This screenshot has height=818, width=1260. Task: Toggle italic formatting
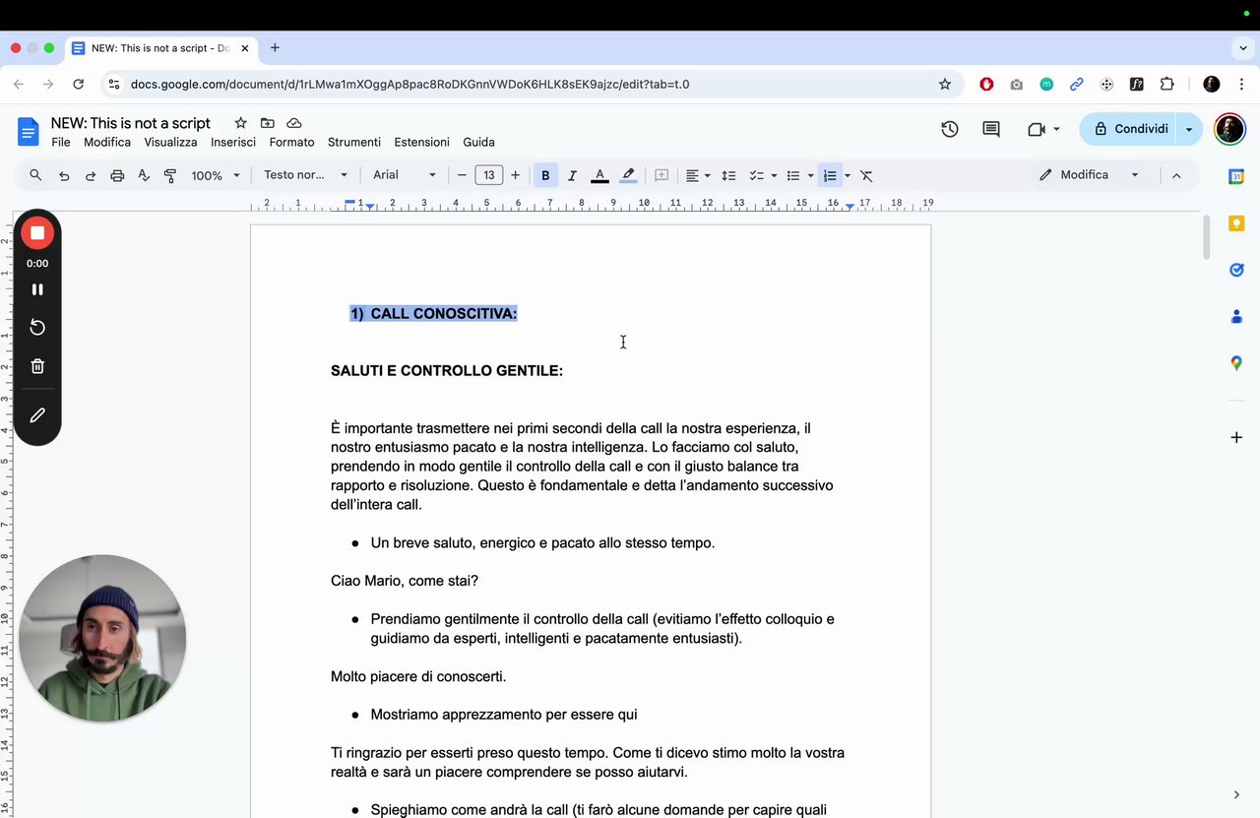click(572, 175)
